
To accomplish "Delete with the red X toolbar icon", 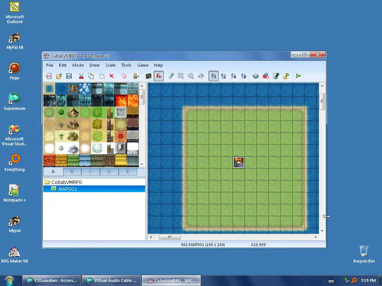I will (112, 76).
